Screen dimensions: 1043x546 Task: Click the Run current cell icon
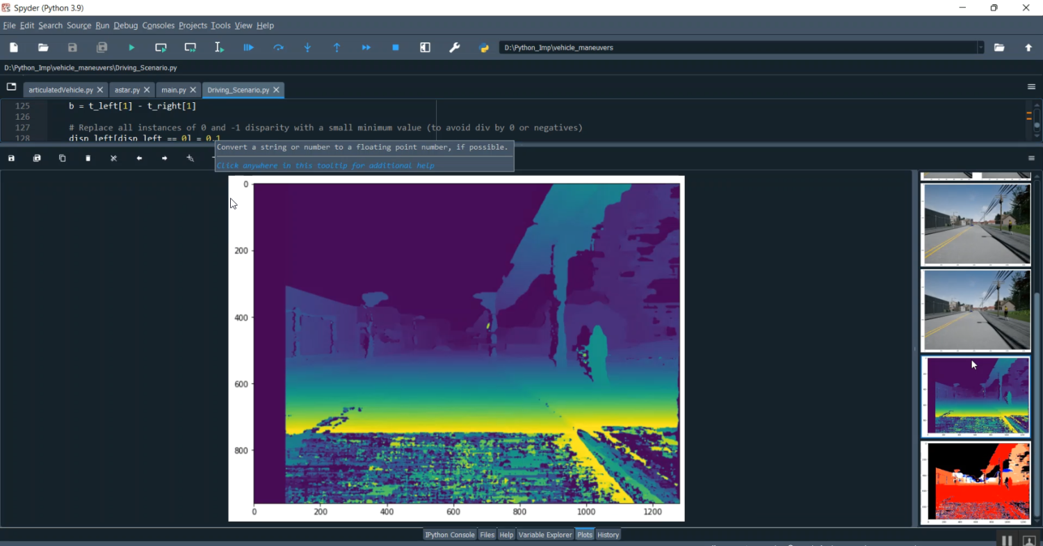coord(161,47)
